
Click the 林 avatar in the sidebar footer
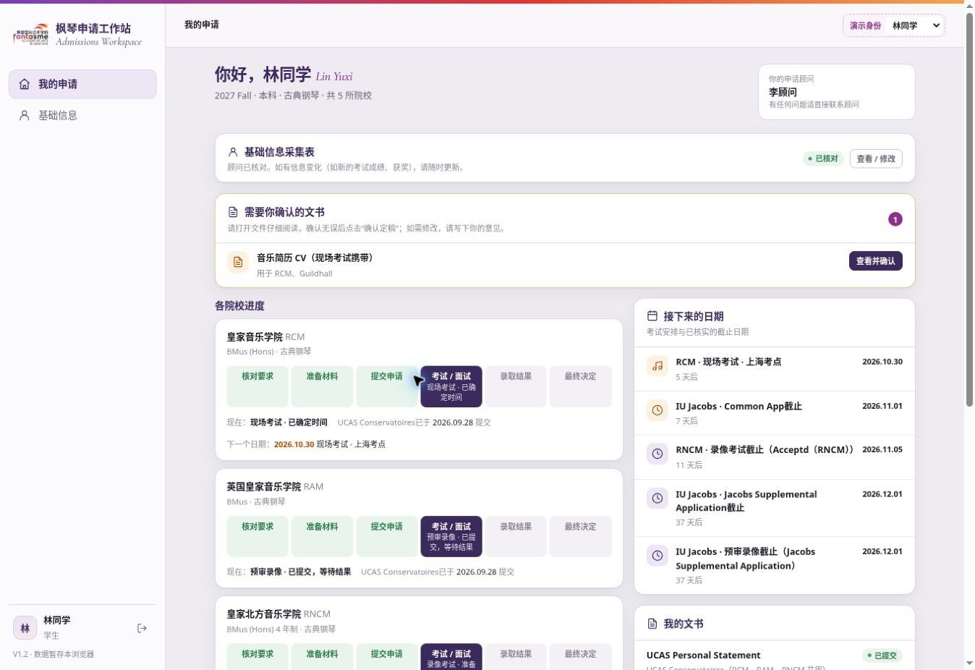click(x=25, y=628)
